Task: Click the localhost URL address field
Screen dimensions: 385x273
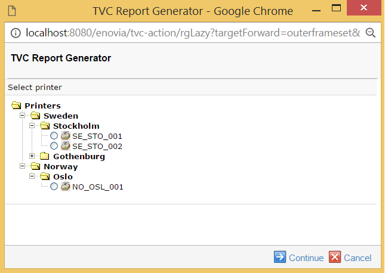Action: tap(191, 32)
